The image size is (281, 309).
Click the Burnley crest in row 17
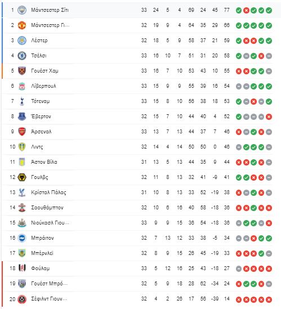click(x=22, y=253)
